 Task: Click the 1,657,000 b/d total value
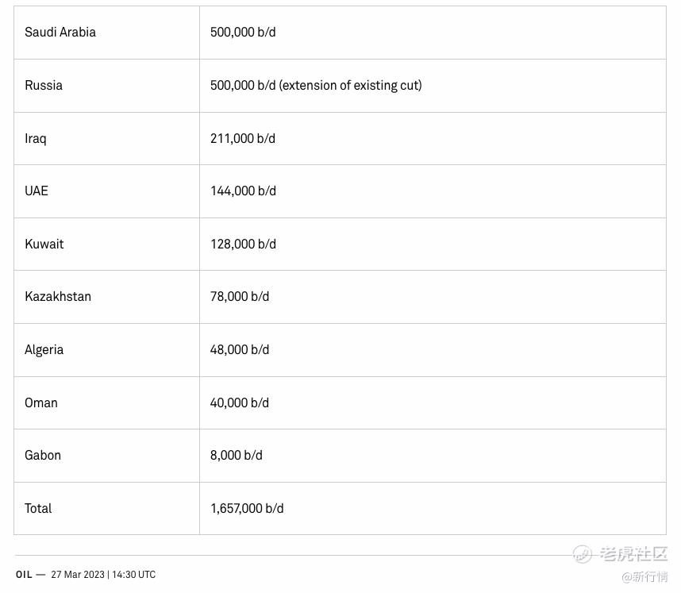[x=247, y=508]
